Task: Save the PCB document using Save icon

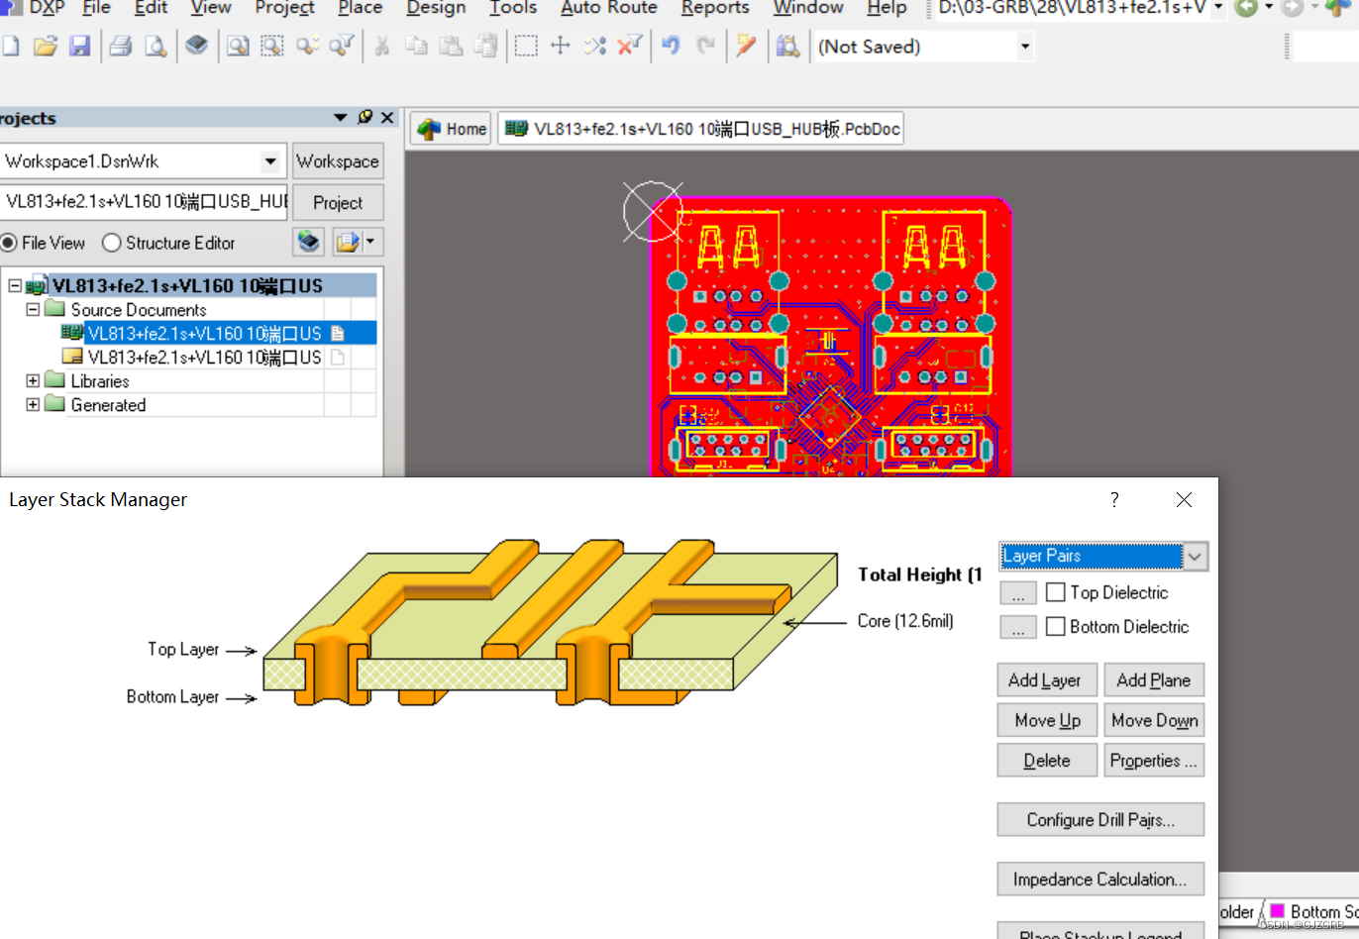Action: click(80, 46)
